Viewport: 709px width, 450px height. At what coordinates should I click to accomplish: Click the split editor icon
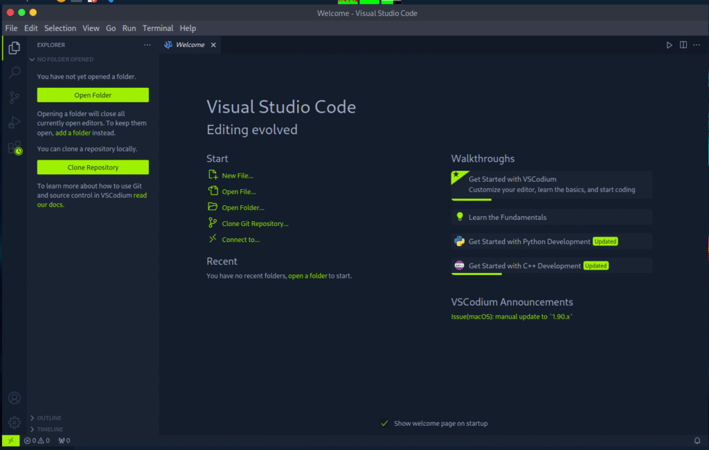tap(683, 45)
